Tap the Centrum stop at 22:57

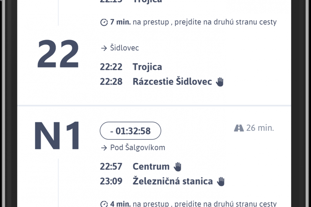pyautogui.click(x=152, y=167)
